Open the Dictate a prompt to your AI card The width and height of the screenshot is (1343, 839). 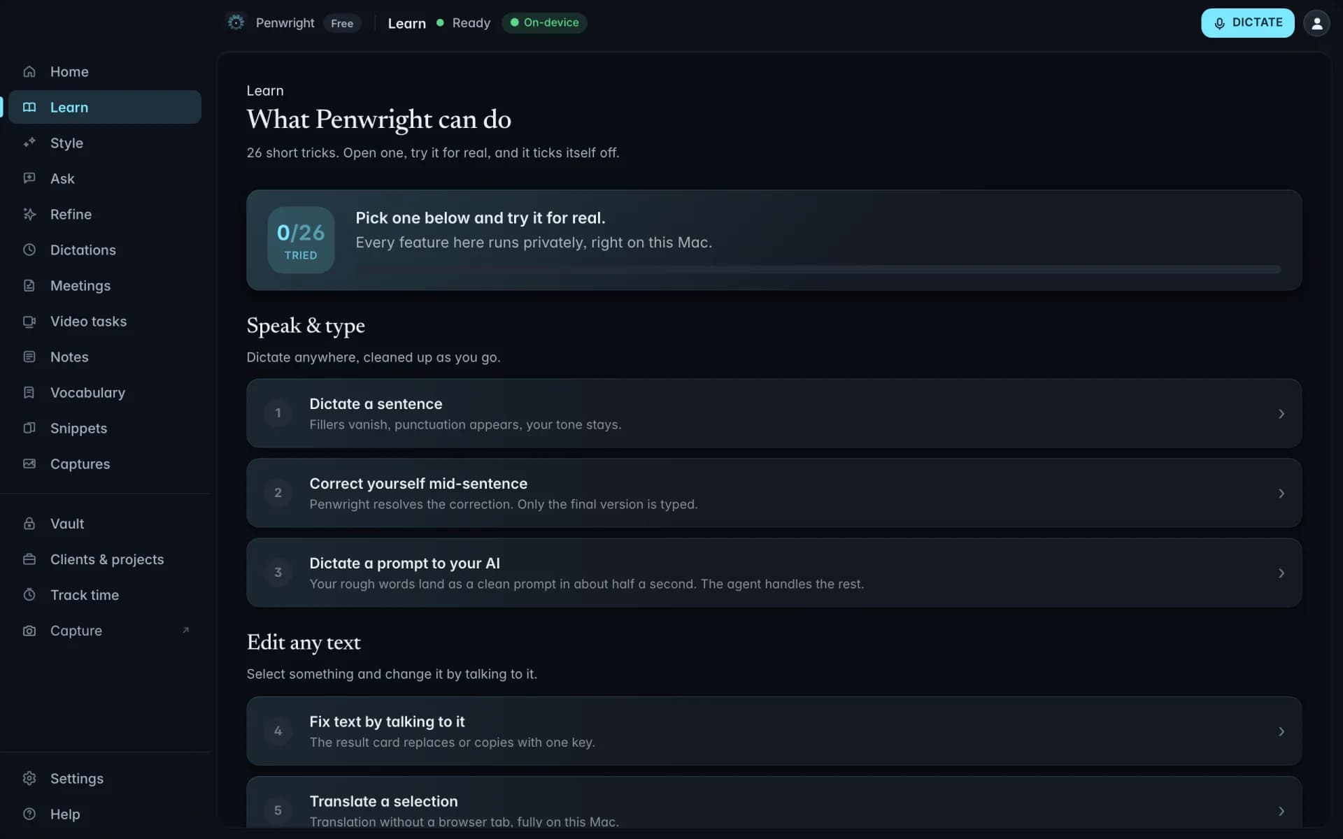[774, 573]
